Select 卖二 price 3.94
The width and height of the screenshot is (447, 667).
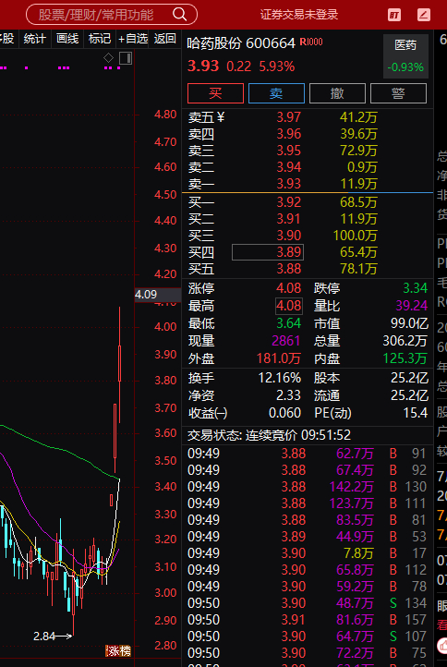click(x=289, y=167)
